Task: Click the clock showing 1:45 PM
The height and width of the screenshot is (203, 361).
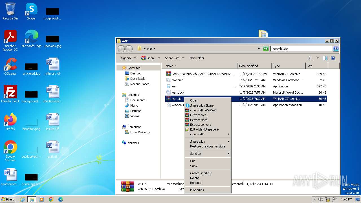Action: click(x=346, y=199)
